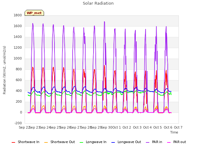Click the magenta PAR out legend swatch
197x148 pixels.
click(x=169, y=142)
